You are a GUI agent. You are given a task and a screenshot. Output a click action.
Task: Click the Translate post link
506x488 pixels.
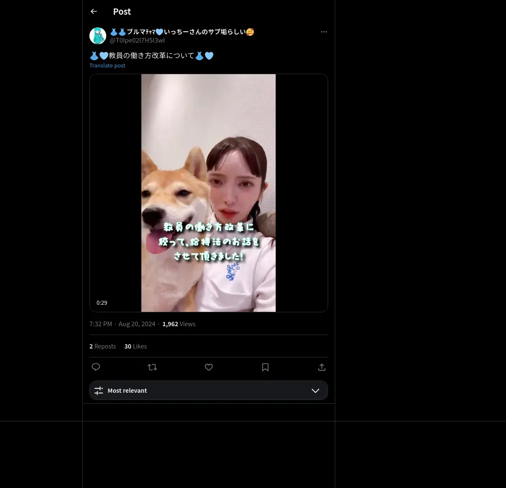[x=107, y=65]
